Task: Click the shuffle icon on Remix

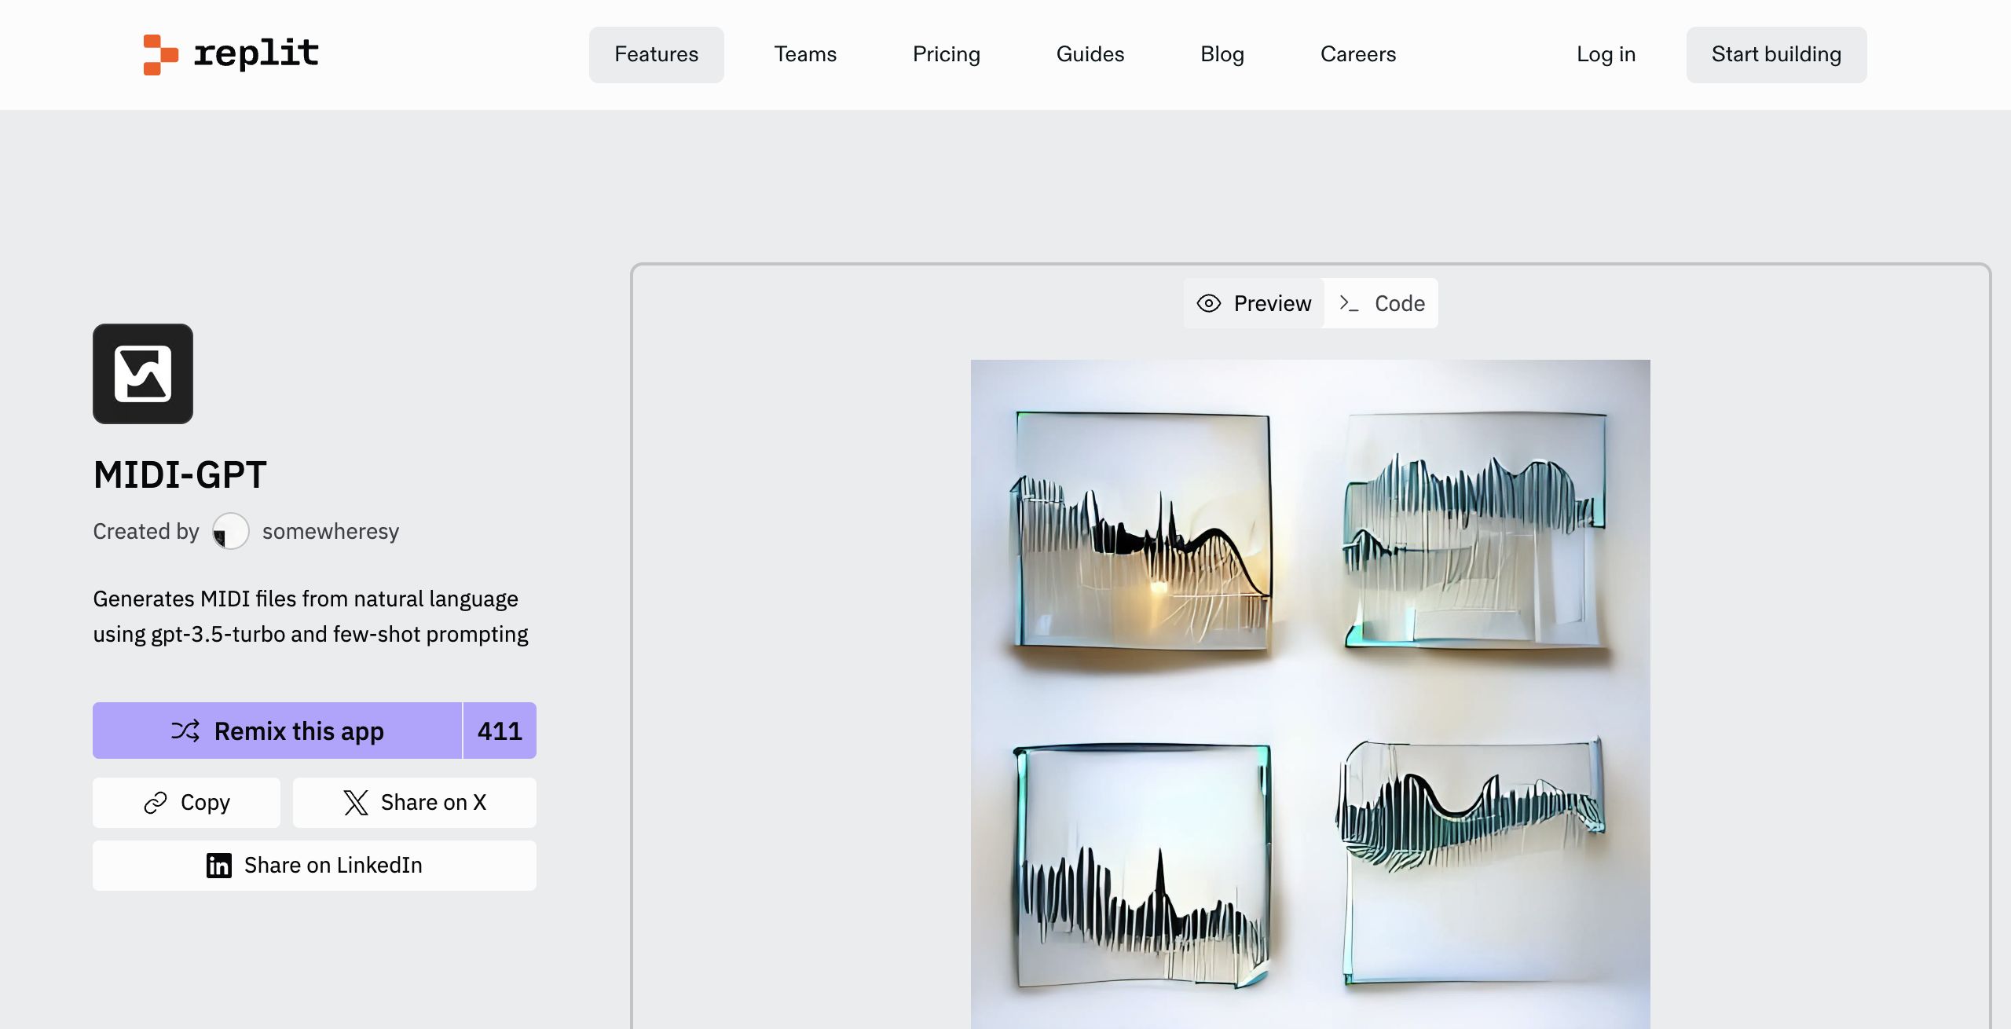Action: pos(185,731)
